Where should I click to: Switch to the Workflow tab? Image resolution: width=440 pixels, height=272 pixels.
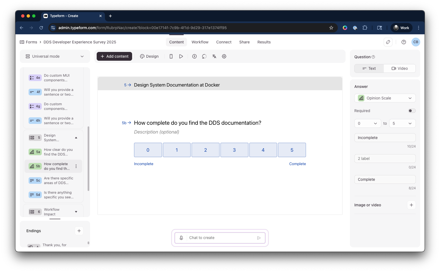coord(200,42)
